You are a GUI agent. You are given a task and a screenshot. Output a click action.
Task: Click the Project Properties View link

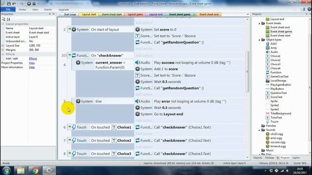[x=32, y=63]
